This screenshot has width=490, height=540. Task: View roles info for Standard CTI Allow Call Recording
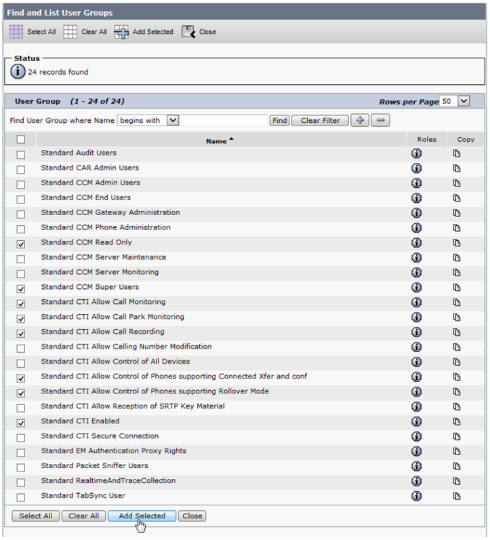[x=416, y=332]
